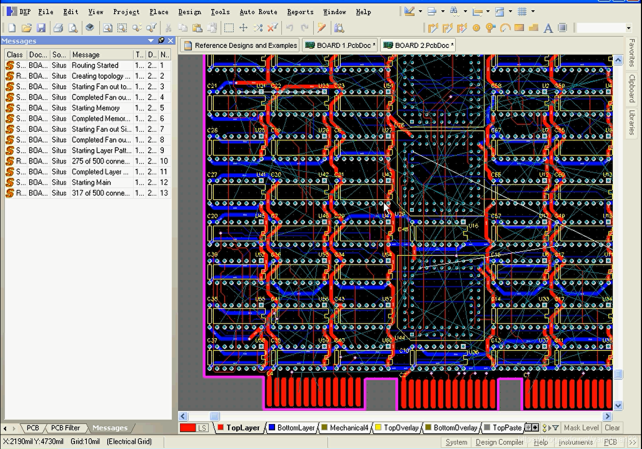This screenshot has width=642, height=449.
Task: Toggle the Messages panel pin
Action: pyautogui.click(x=161, y=40)
